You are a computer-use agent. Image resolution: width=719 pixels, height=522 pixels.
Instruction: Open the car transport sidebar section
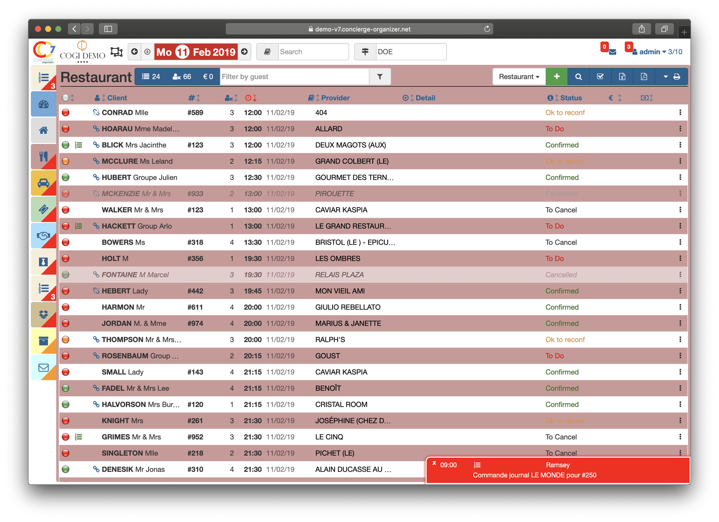click(44, 183)
